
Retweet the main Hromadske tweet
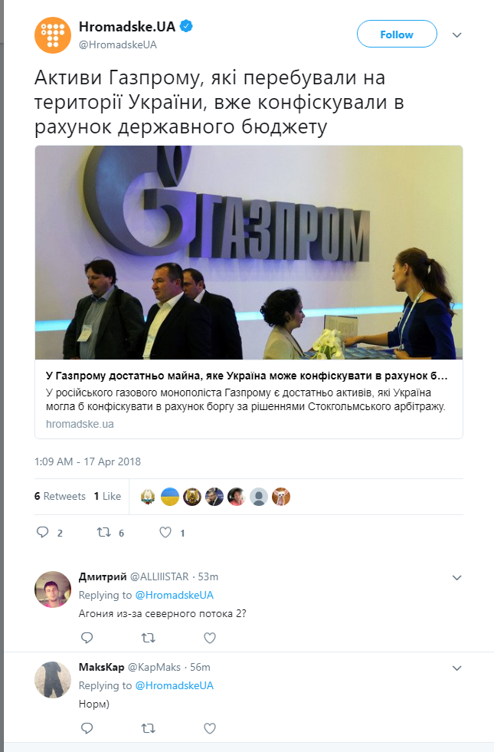pyautogui.click(x=104, y=532)
